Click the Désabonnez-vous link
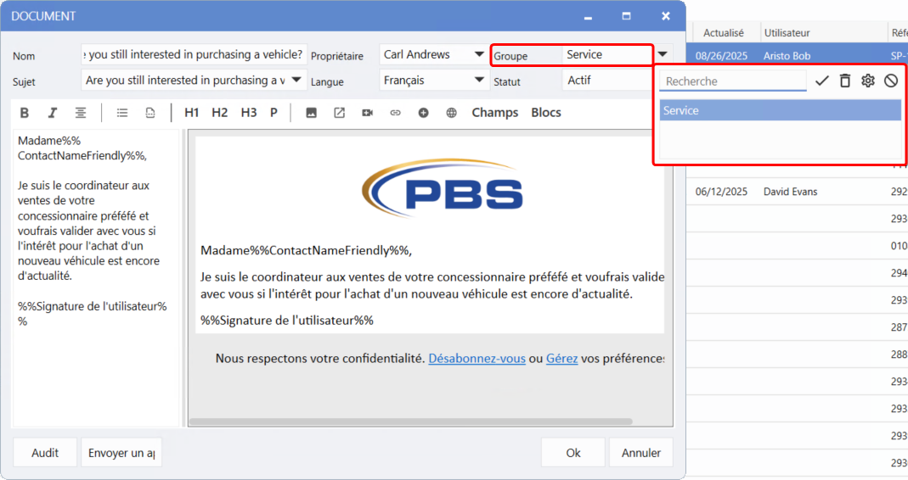Image resolution: width=908 pixels, height=480 pixels. click(477, 359)
